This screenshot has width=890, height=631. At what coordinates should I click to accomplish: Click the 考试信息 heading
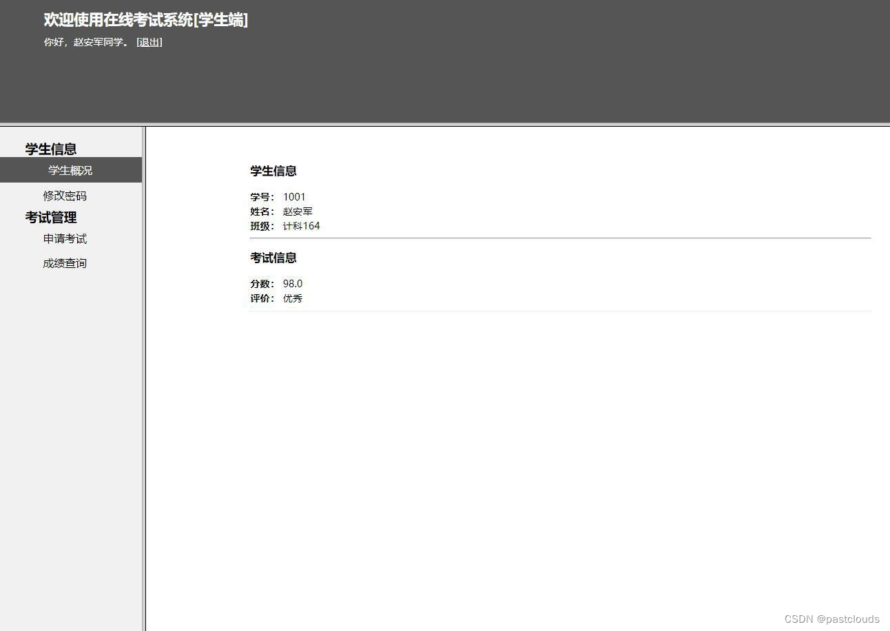pos(273,258)
